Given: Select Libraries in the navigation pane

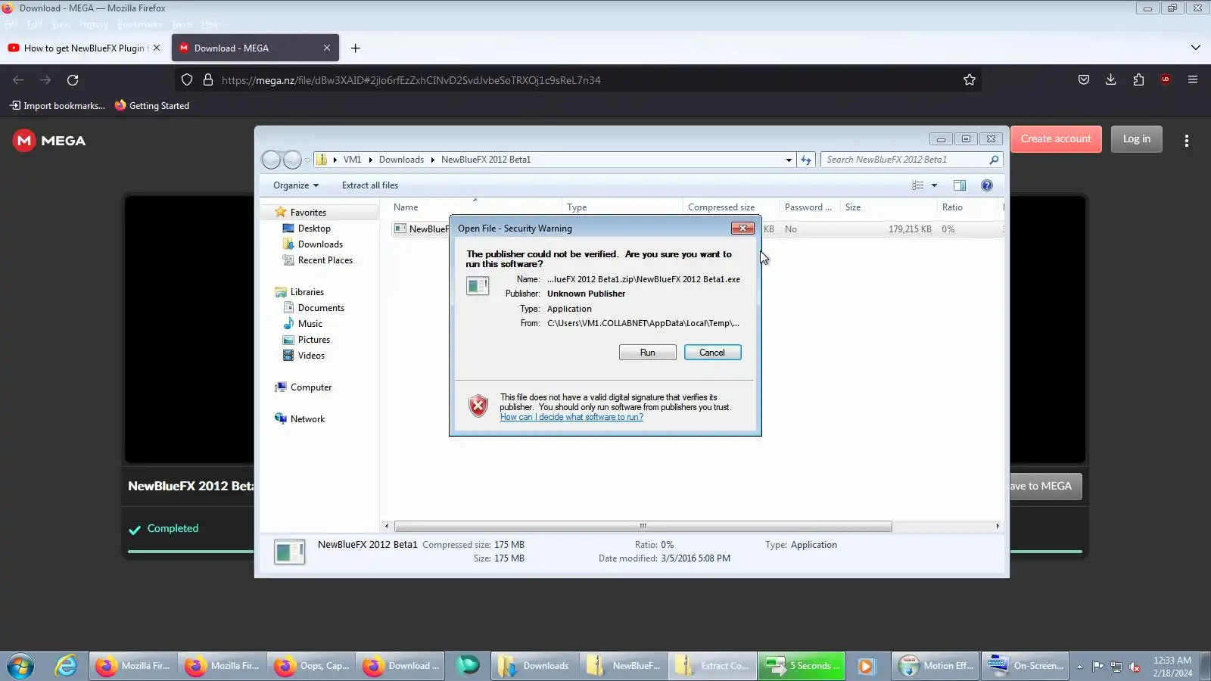Looking at the screenshot, I should tap(307, 292).
